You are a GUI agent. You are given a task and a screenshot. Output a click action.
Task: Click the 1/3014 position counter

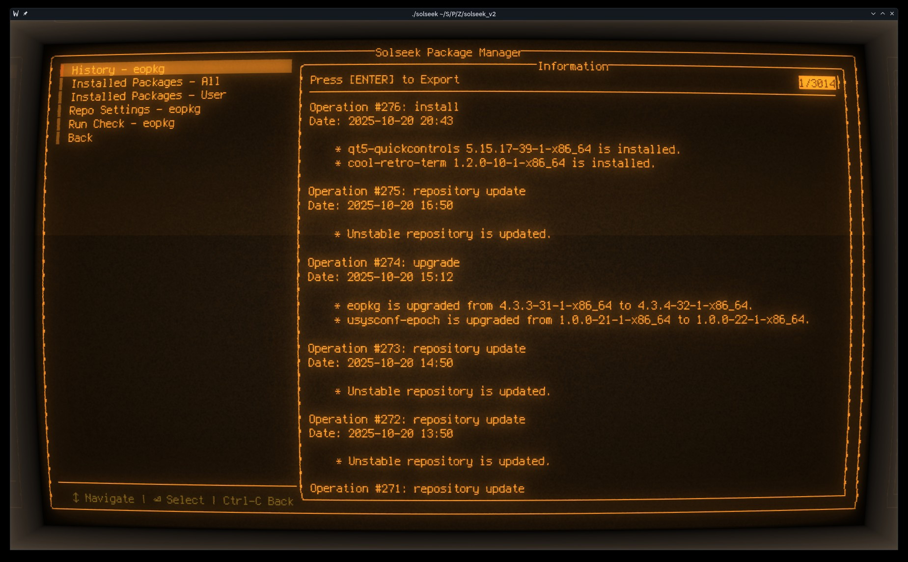(x=817, y=83)
